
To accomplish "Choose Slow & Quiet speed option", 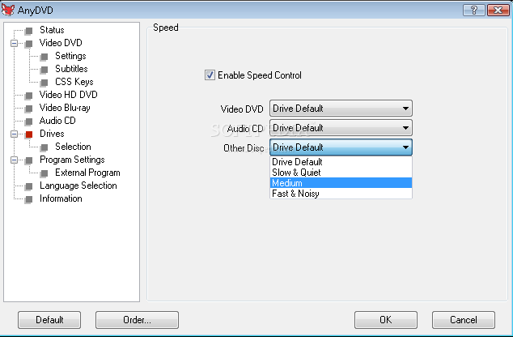I will 341,173.
